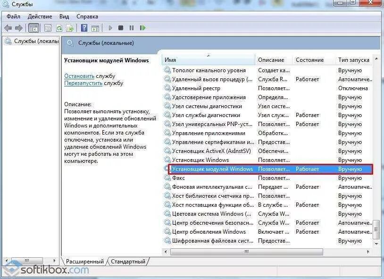384x279 pixels.
Task: Click tree pane horizontal scrollbar thumb
Action: [27, 261]
